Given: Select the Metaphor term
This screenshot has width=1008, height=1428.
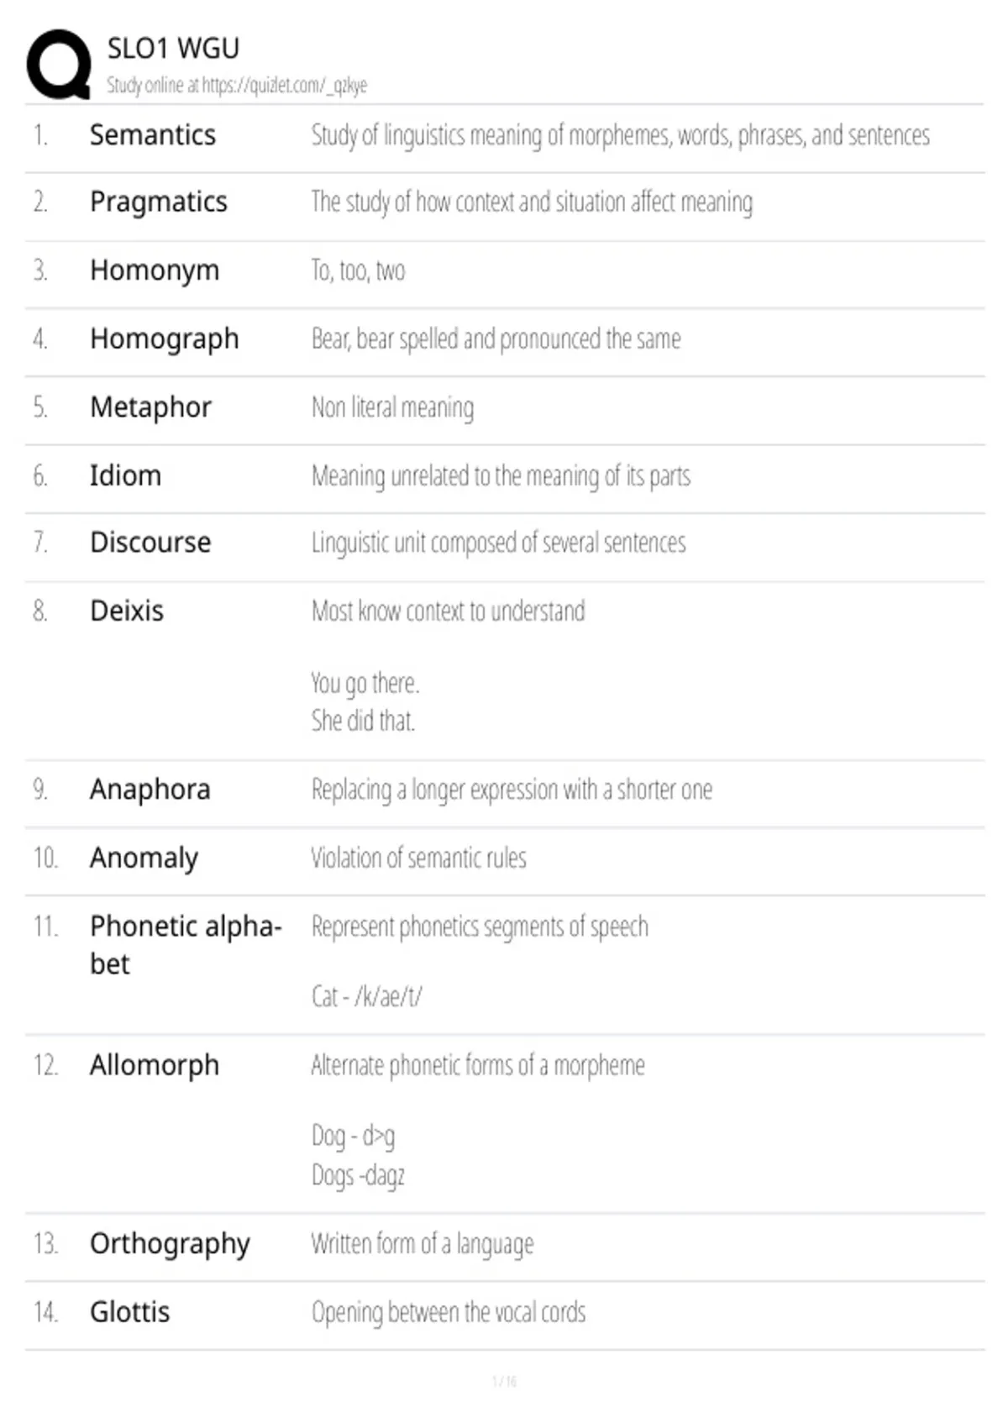Looking at the screenshot, I should tap(150, 407).
